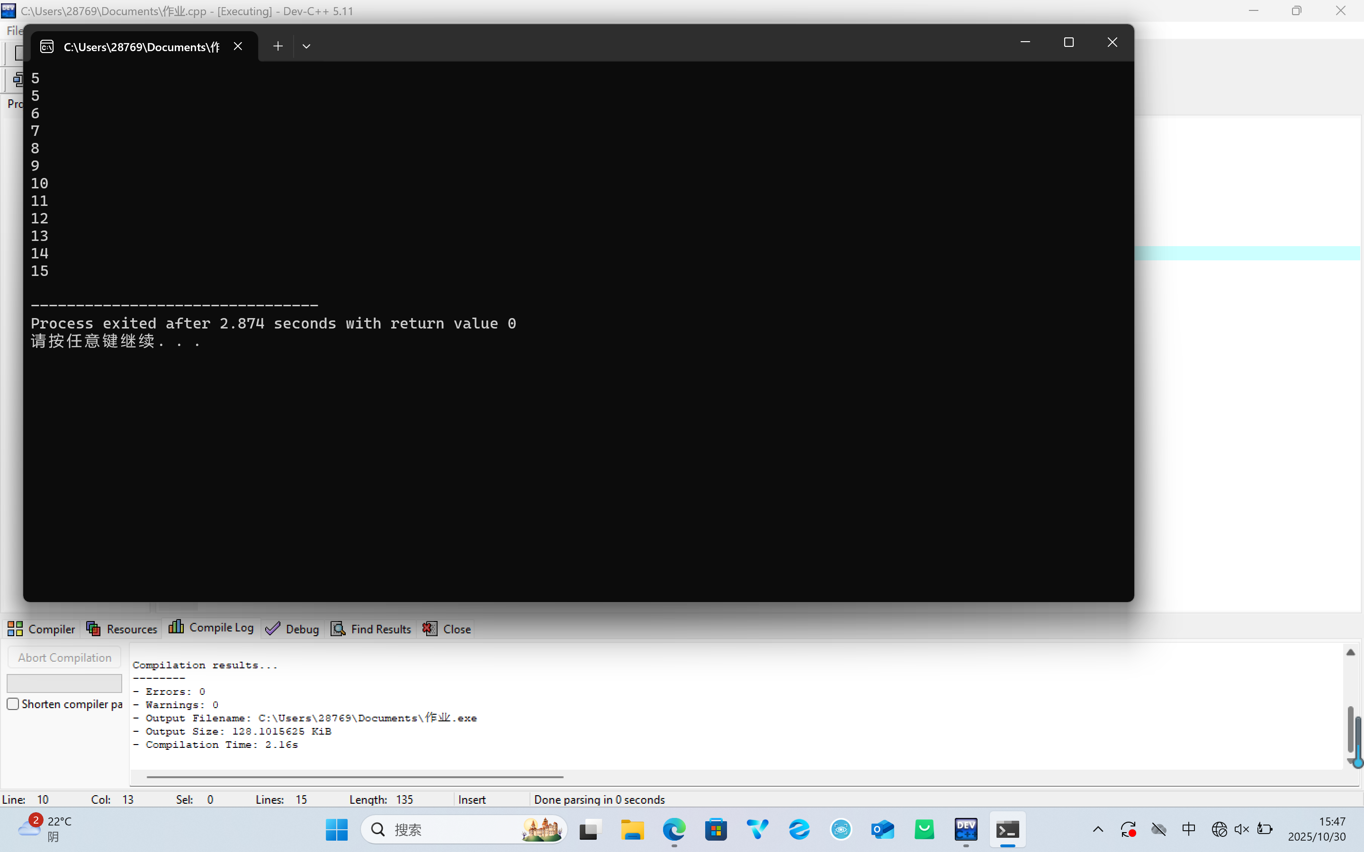Select the Debug tab
The width and height of the screenshot is (1364, 852).
(293, 629)
